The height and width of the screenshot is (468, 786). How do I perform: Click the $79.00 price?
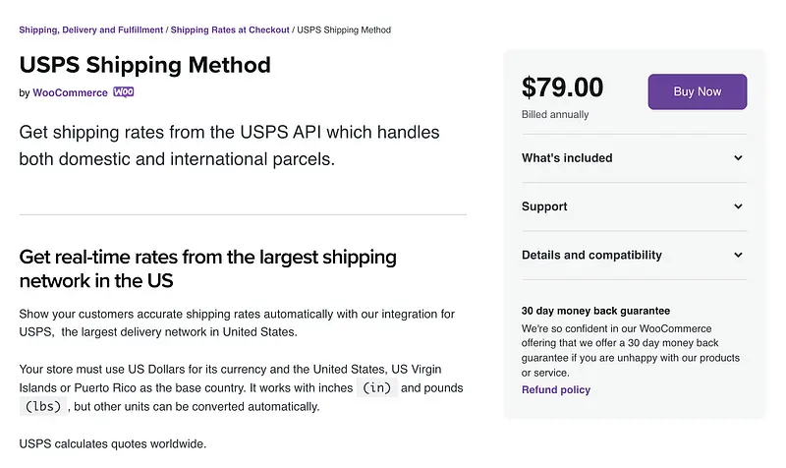(562, 88)
